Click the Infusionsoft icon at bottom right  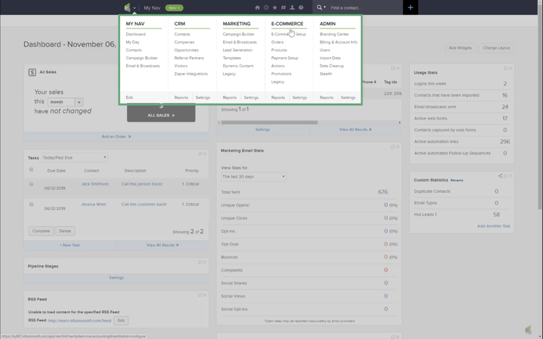(528, 329)
